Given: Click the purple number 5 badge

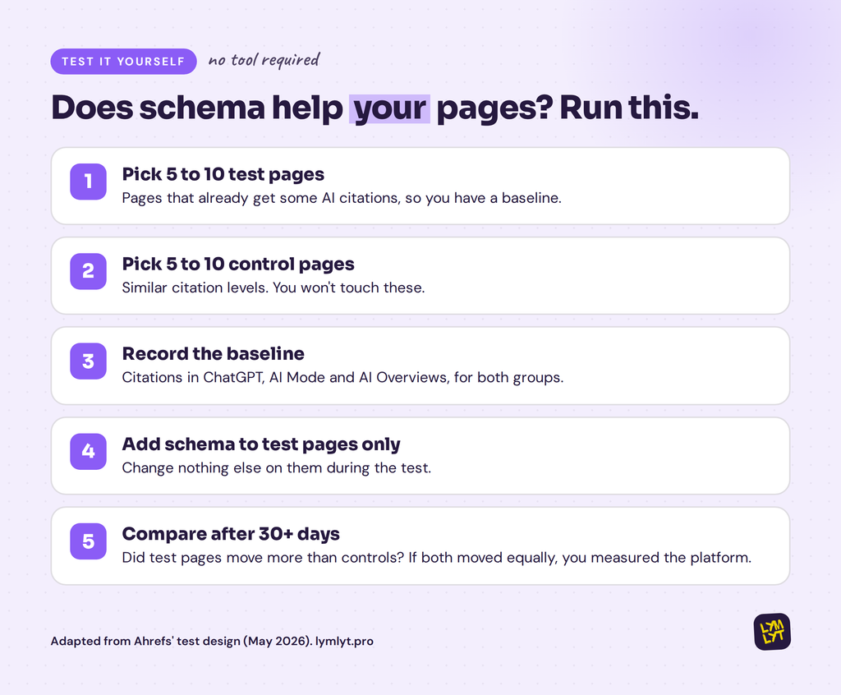Looking at the screenshot, I should point(89,541).
